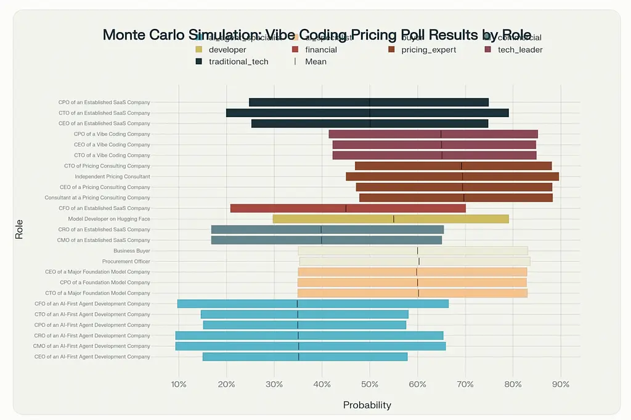Viewport: 631px width, 420px height.
Task: Click the Business Buyer role label
Action: 131,251
